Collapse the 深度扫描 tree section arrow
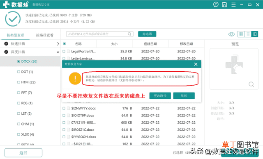 coord(58,52)
